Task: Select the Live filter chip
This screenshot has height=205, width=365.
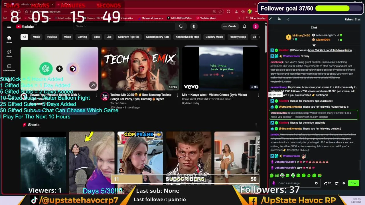Action: coord(109,37)
